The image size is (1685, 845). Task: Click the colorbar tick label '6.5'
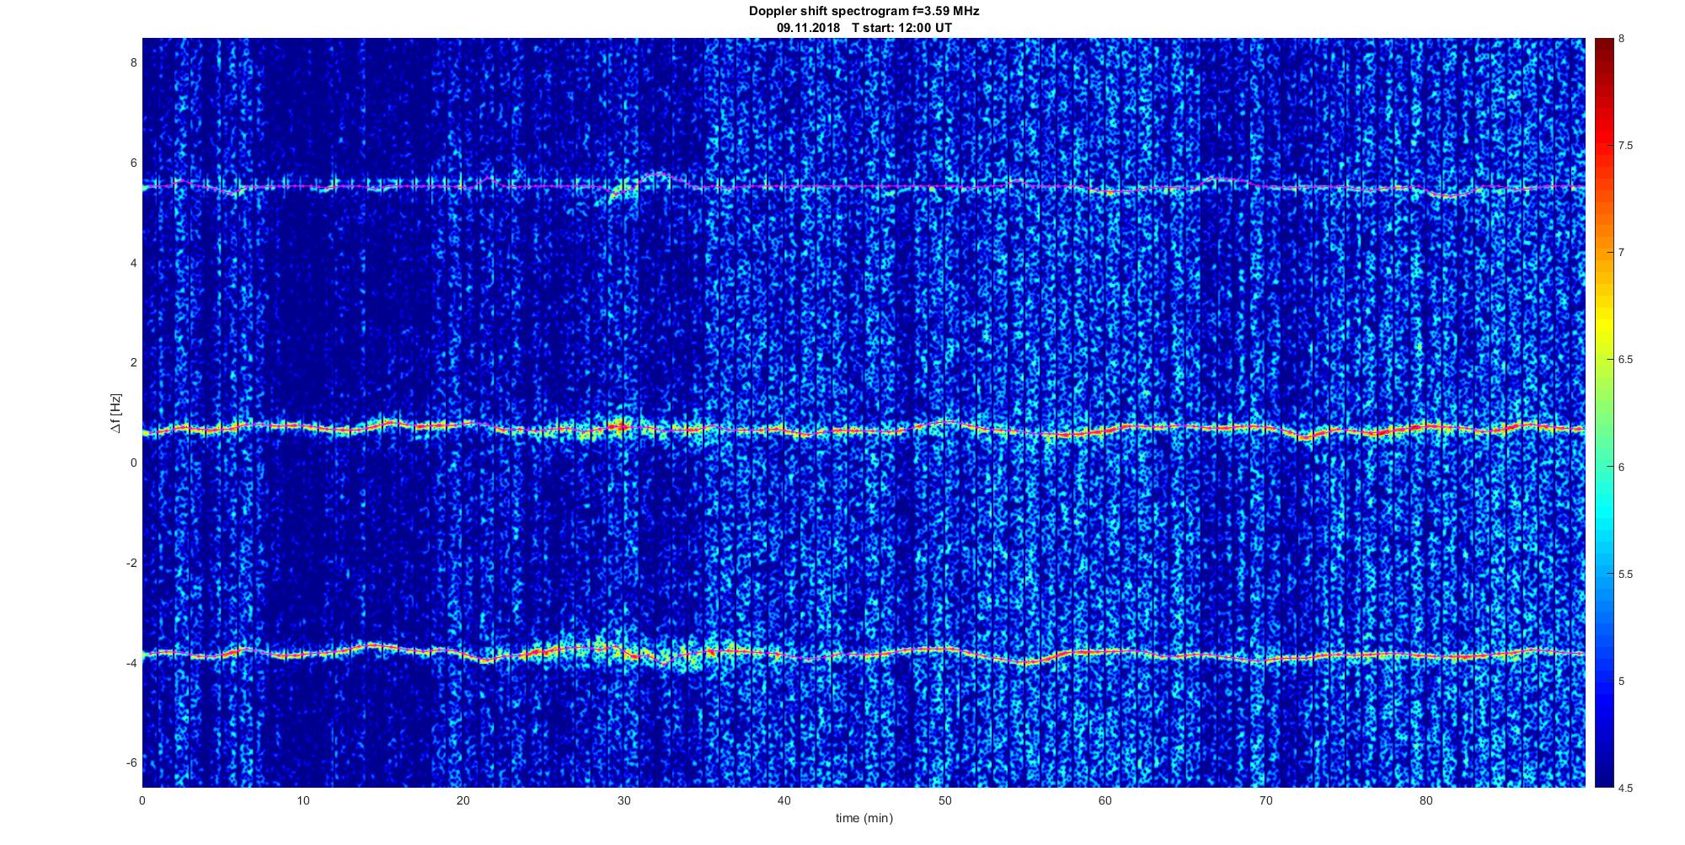tap(1625, 360)
